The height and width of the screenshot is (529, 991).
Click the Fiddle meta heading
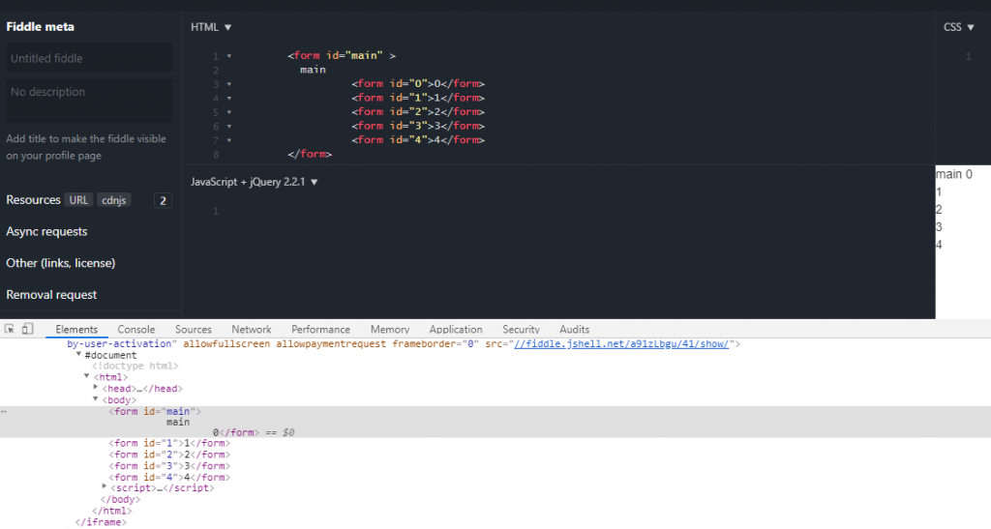pyautogui.click(x=41, y=26)
